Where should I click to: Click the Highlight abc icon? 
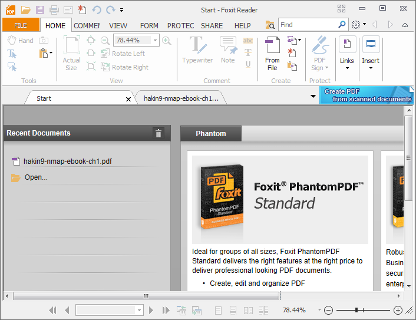pos(248,40)
